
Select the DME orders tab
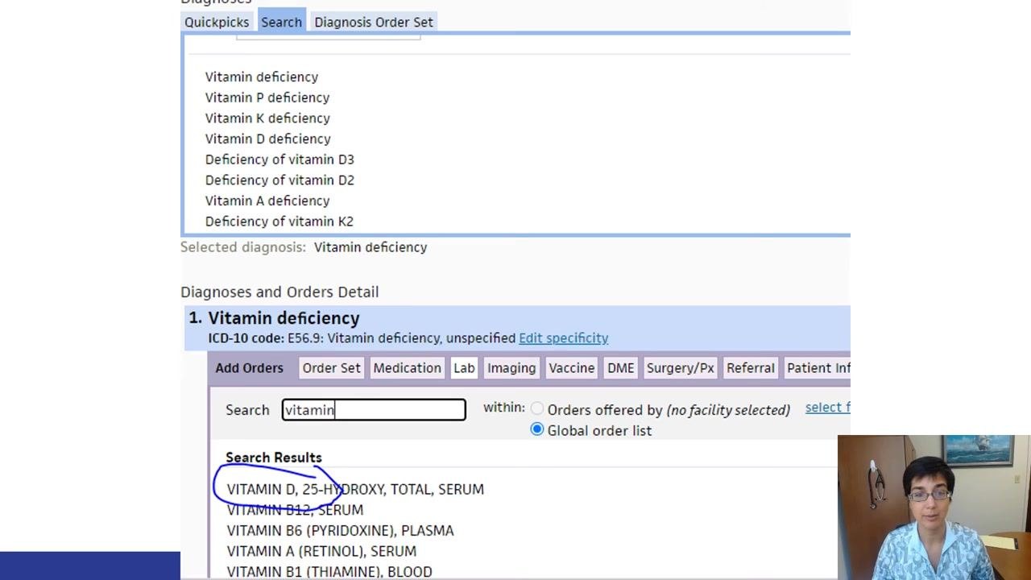(620, 368)
